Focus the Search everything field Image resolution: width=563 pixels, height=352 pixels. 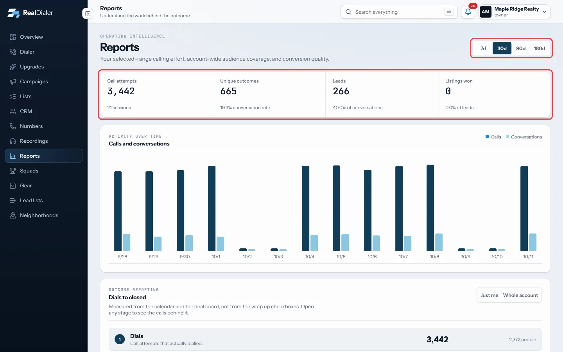(399, 12)
